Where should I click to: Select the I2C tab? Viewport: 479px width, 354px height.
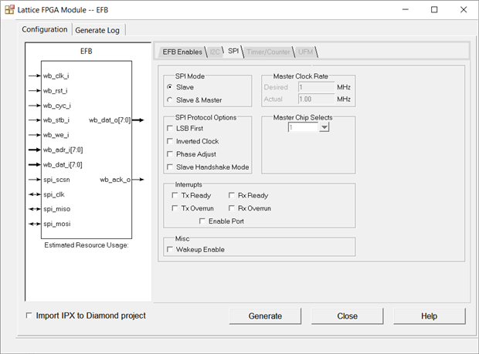coord(215,52)
